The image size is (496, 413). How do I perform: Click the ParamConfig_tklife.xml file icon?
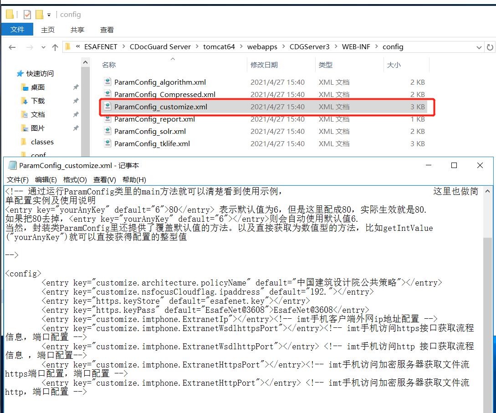tap(107, 144)
